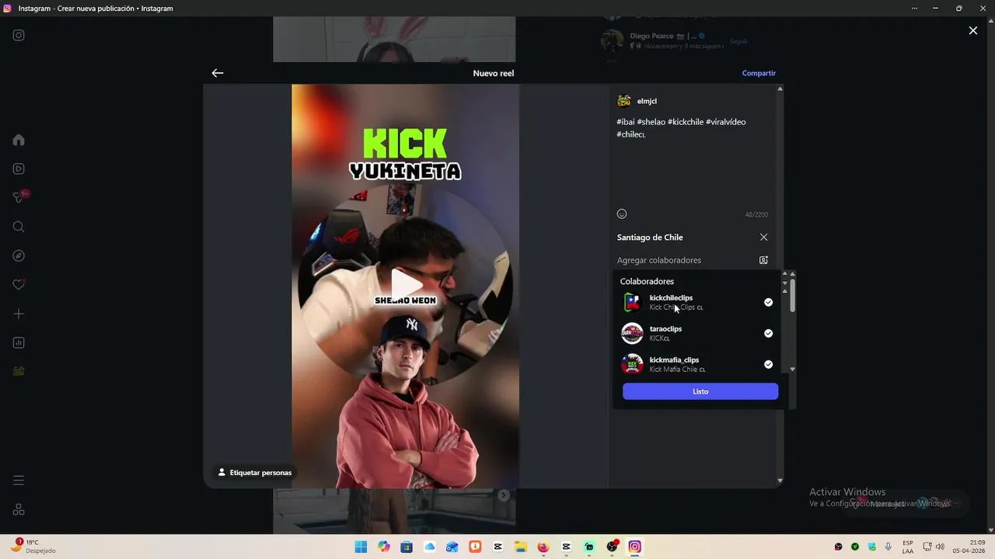Open the 'Also from Meta' icon in the sidebar

[x=19, y=509]
